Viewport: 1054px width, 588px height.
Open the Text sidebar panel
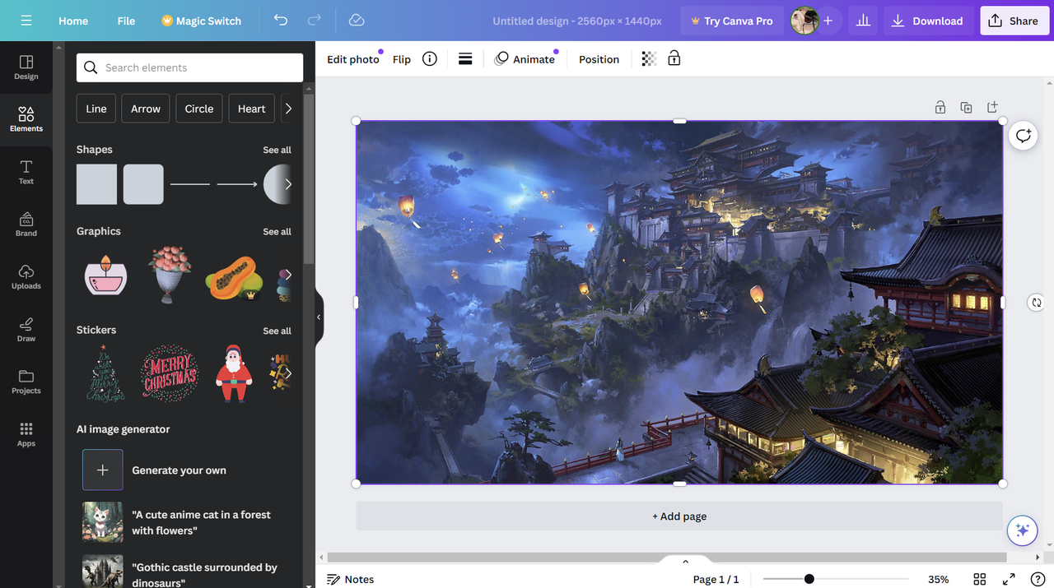tap(26, 172)
